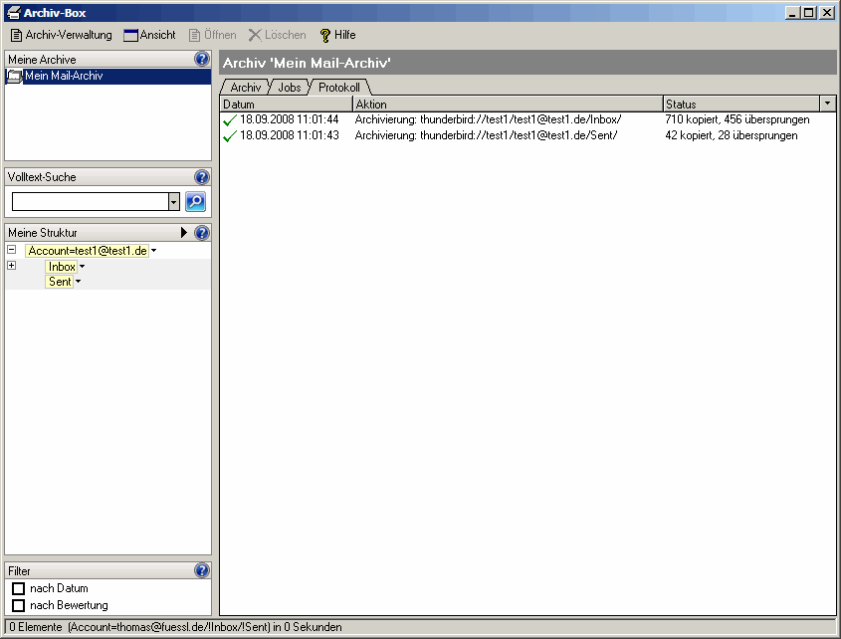Click the help icon beside Meine Struktur
841x639 pixels.
202,233
